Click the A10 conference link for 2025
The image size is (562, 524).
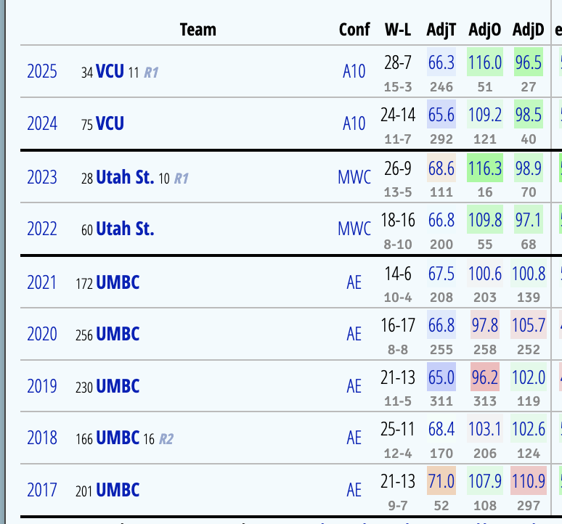[354, 71]
